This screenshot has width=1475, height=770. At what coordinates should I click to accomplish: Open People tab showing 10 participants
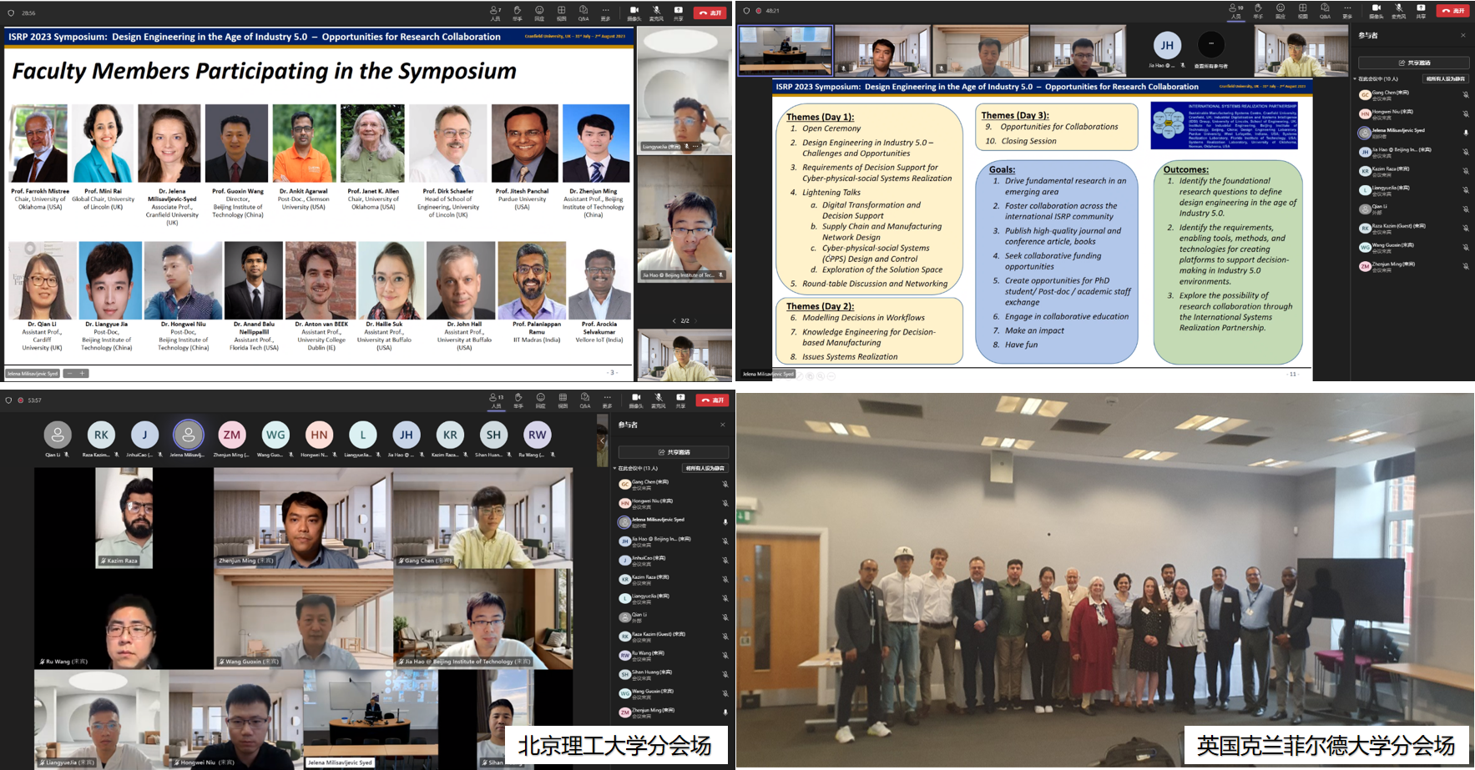1235,10
